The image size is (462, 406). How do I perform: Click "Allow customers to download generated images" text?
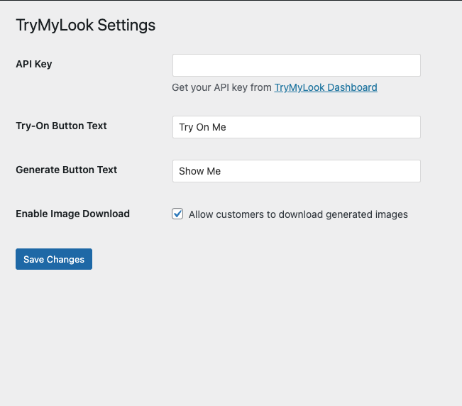tap(298, 214)
